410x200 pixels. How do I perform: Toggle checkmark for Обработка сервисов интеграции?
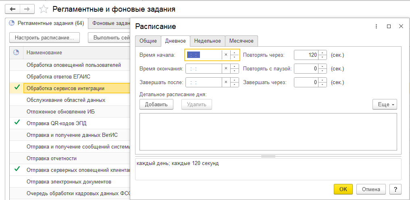pos(17,88)
